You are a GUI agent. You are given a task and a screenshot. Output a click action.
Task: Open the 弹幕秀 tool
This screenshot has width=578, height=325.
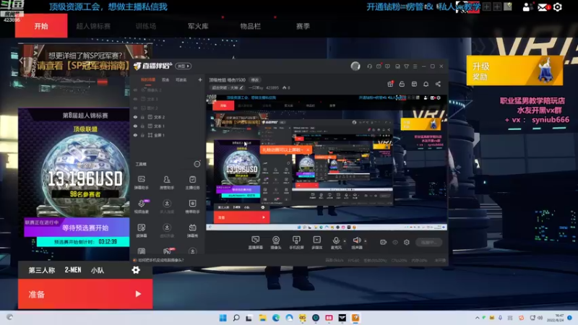[x=192, y=230]
